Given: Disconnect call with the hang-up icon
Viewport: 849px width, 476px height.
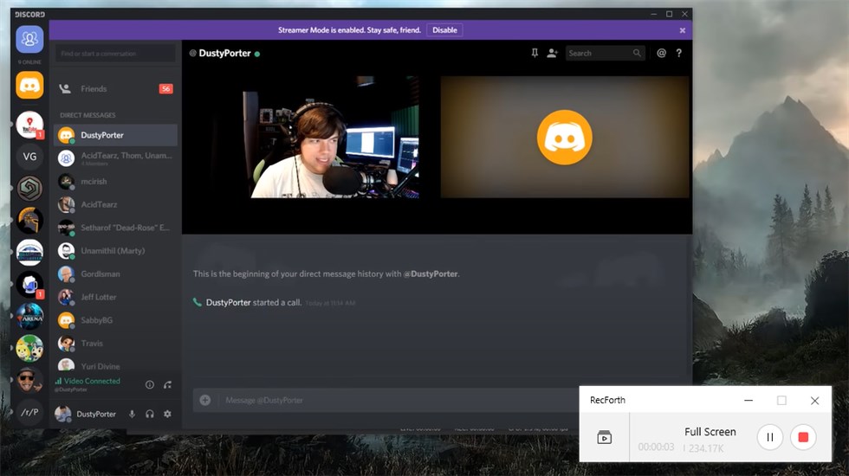Looking at the screenshot, I should (x=168, y=384).
